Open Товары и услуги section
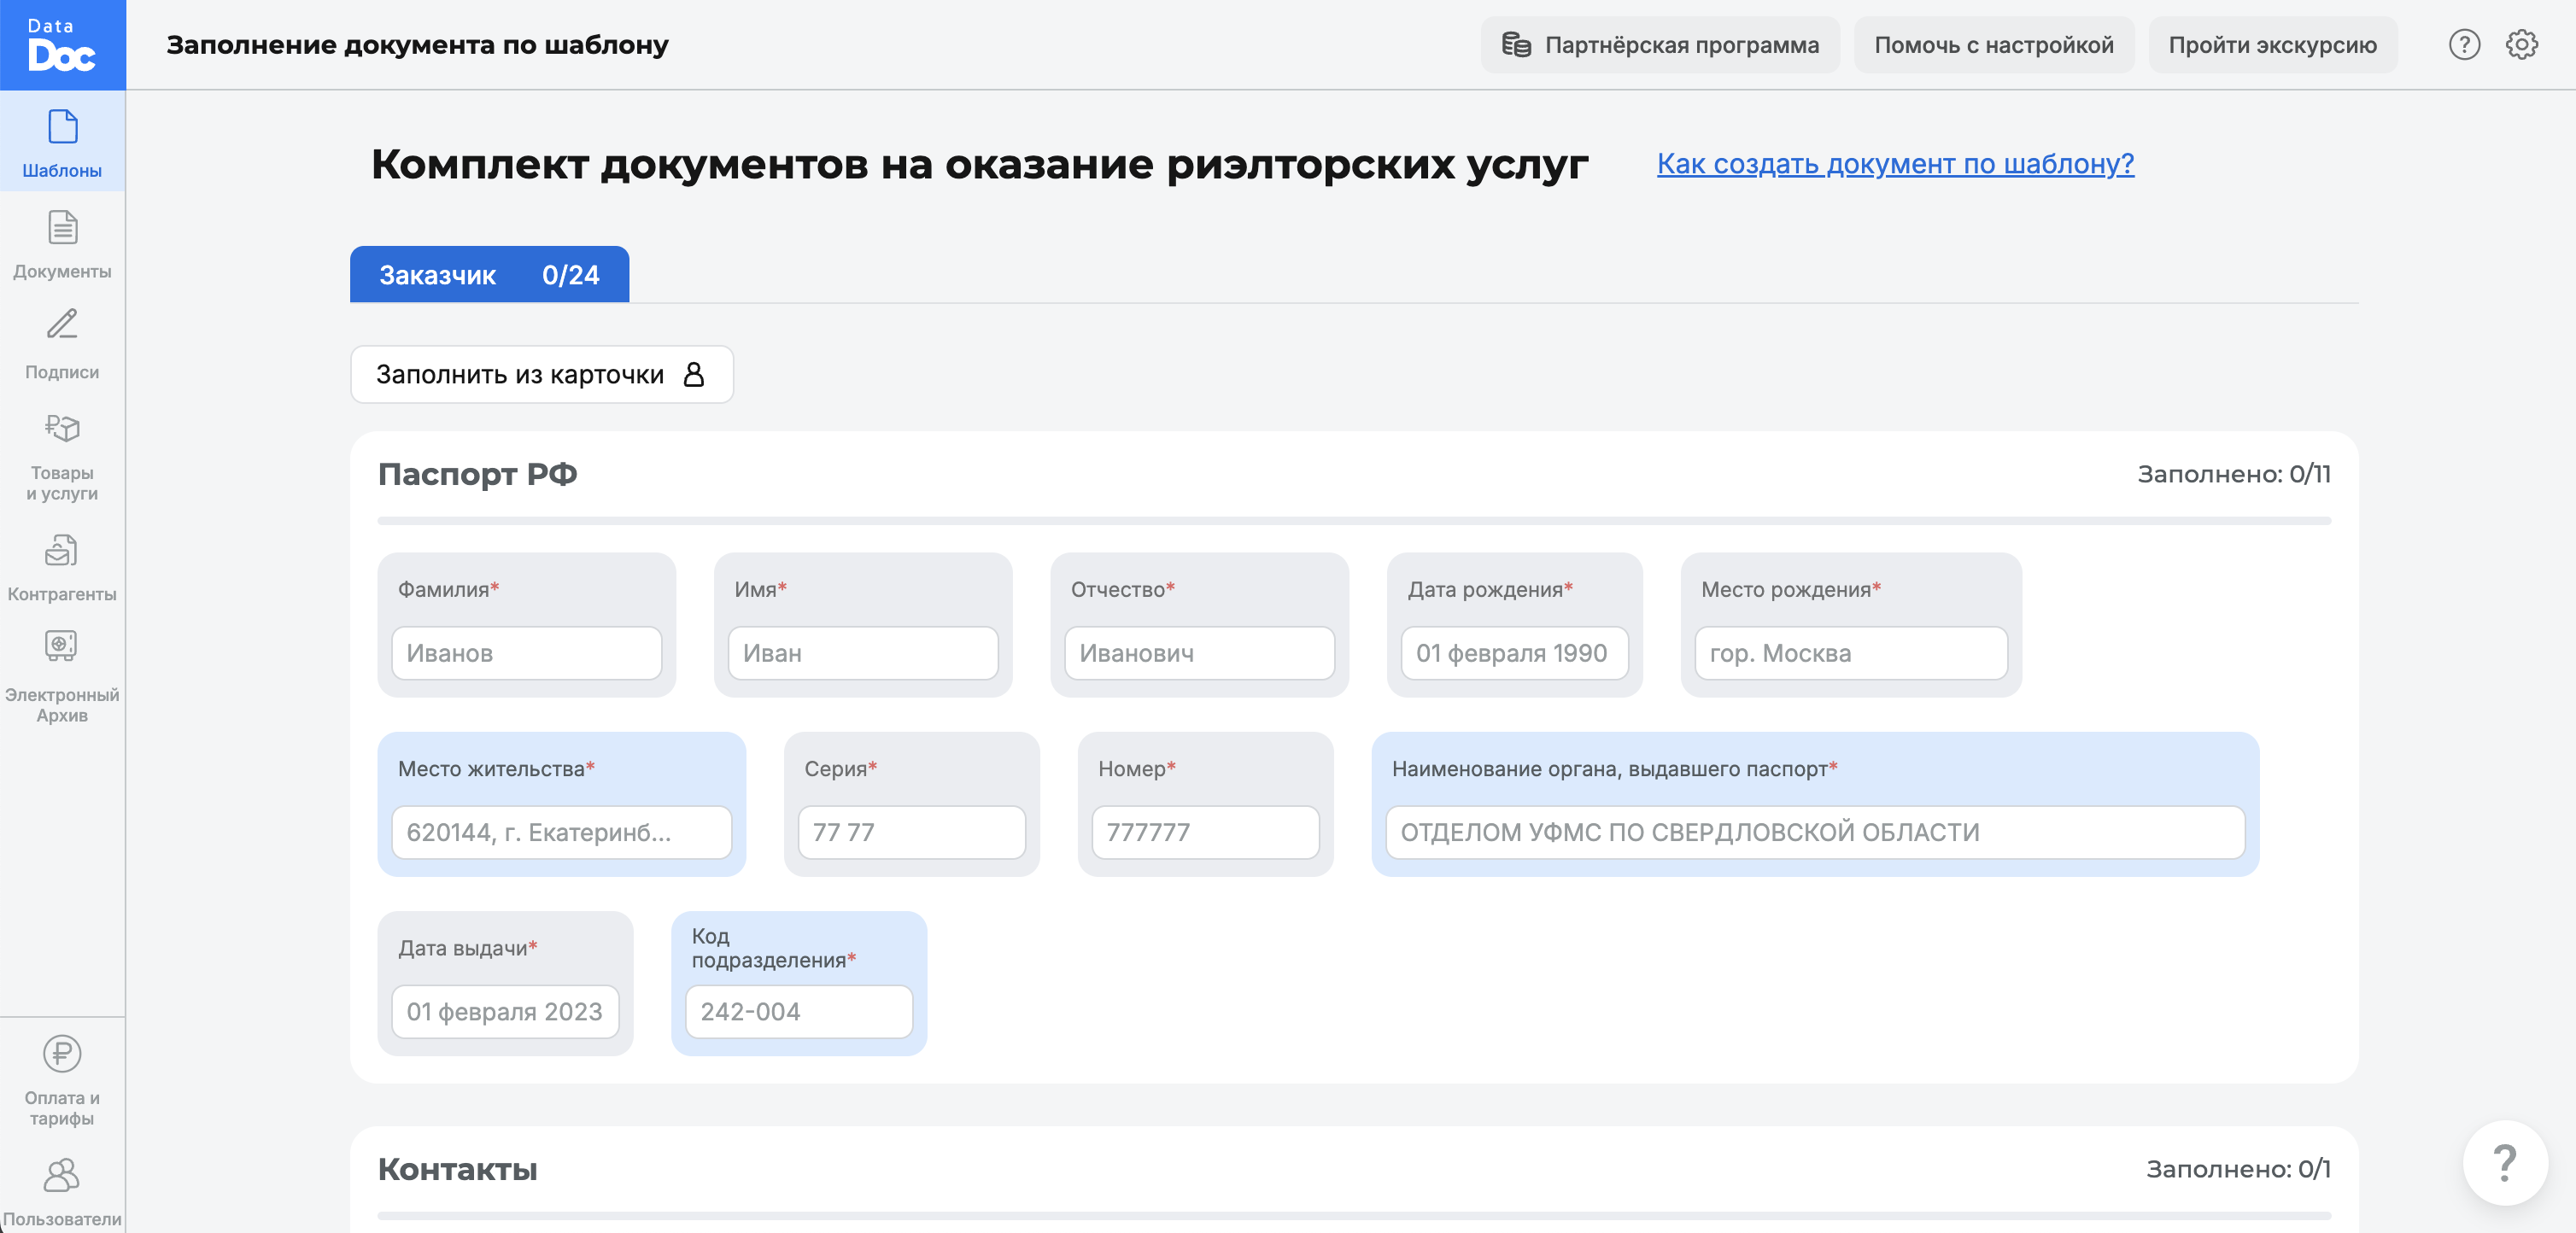Screen dimensions: 2576x1233 tap(62, 455)
